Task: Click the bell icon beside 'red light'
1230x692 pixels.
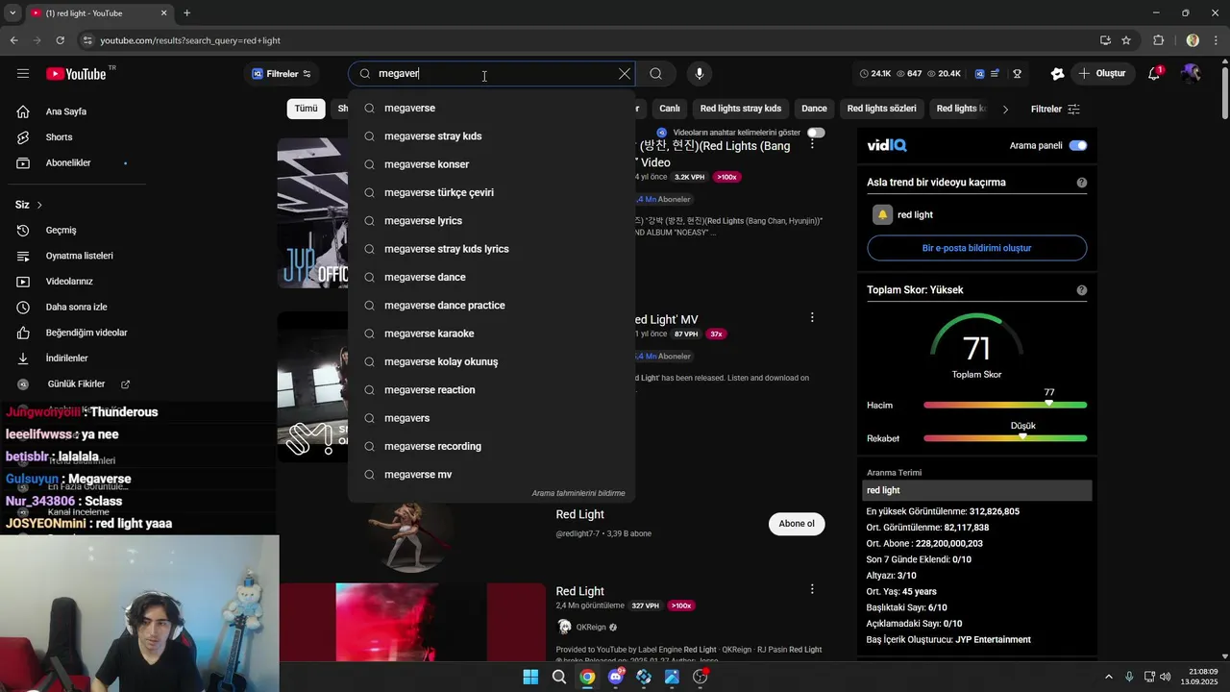Action: point(882,214)
